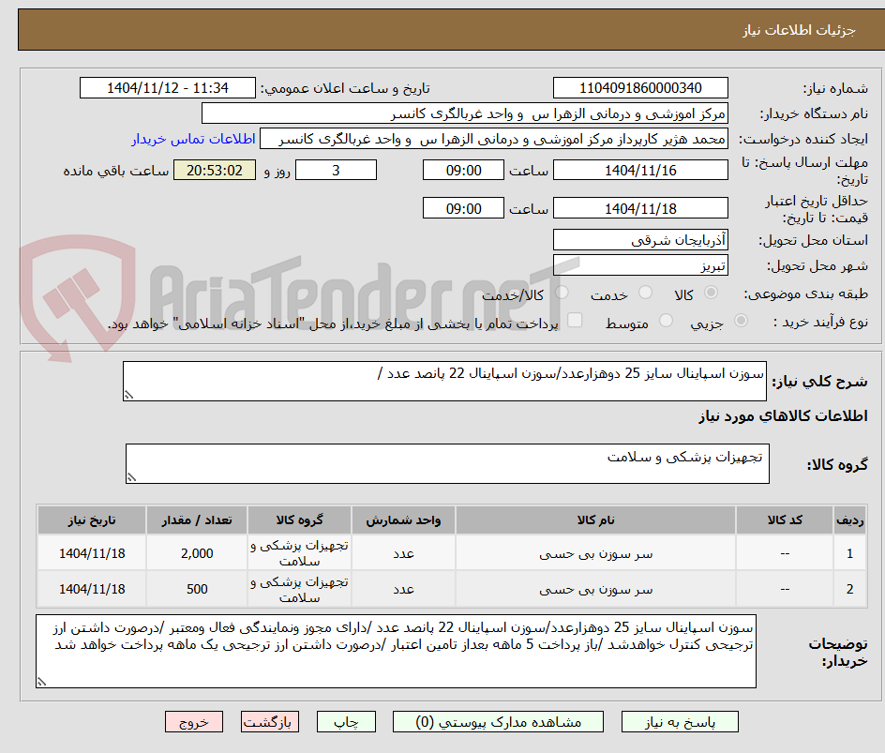Click the جزئیات اطلاعات نیاز header title

(799, 30)
